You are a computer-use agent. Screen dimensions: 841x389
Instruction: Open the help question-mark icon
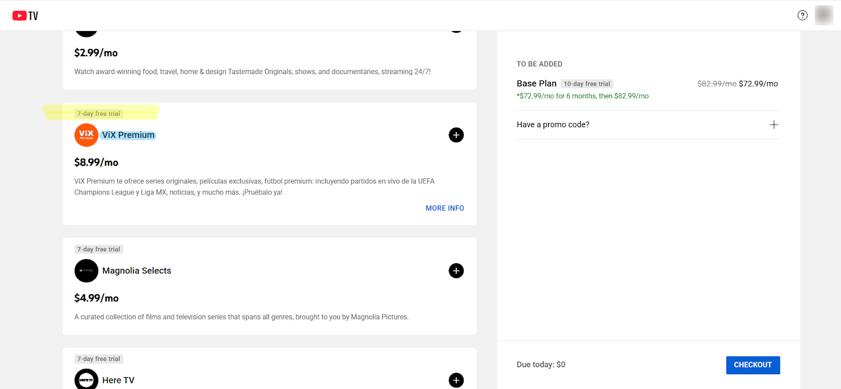[x=802, y=15]
